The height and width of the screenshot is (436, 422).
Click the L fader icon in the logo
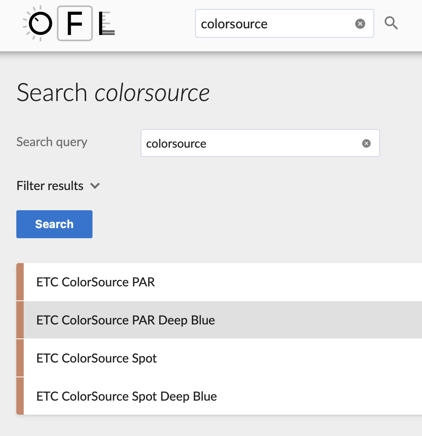[x=106, y=24]
